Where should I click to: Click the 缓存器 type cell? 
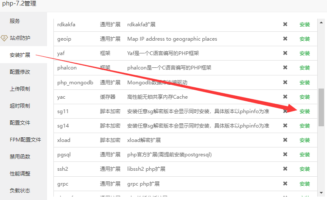coord(108,97)
